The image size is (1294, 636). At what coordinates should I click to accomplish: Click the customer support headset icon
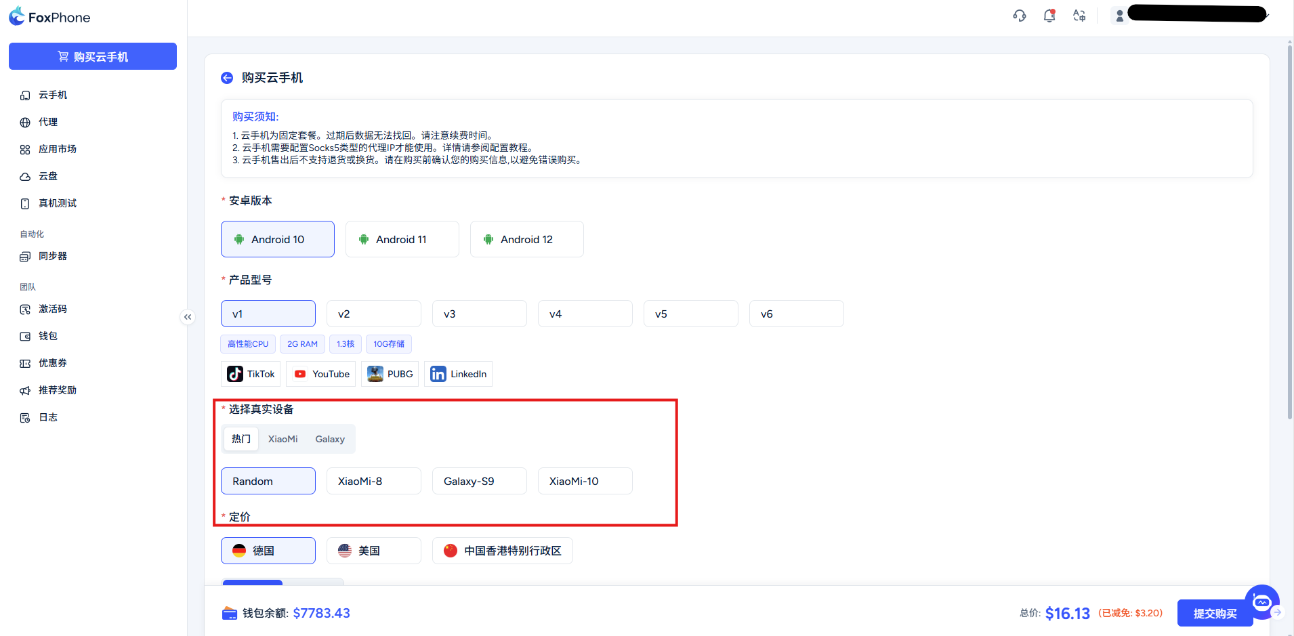tap(1019, 16)
